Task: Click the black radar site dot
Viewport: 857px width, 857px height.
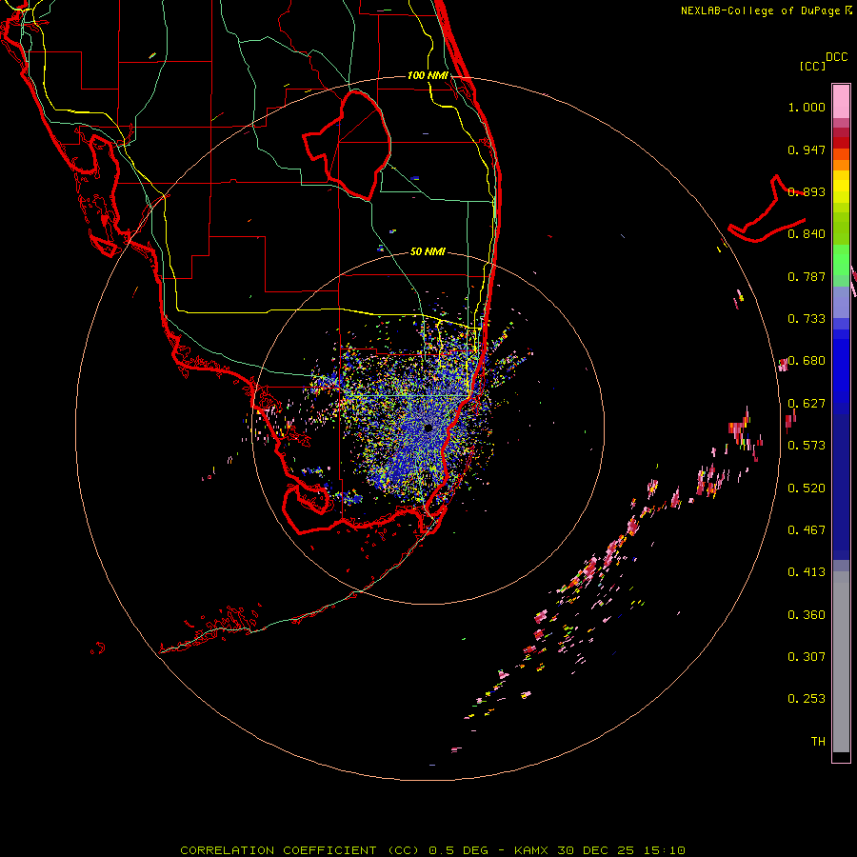Action: tap(428, 428)
